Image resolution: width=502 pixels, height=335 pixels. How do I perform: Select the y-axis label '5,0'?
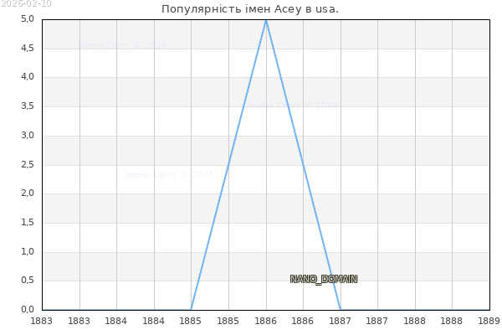pyautogui.click(x=28, y=19)
